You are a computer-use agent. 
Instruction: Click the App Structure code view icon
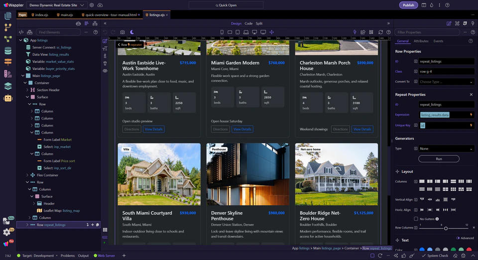[x=21, y=32]
